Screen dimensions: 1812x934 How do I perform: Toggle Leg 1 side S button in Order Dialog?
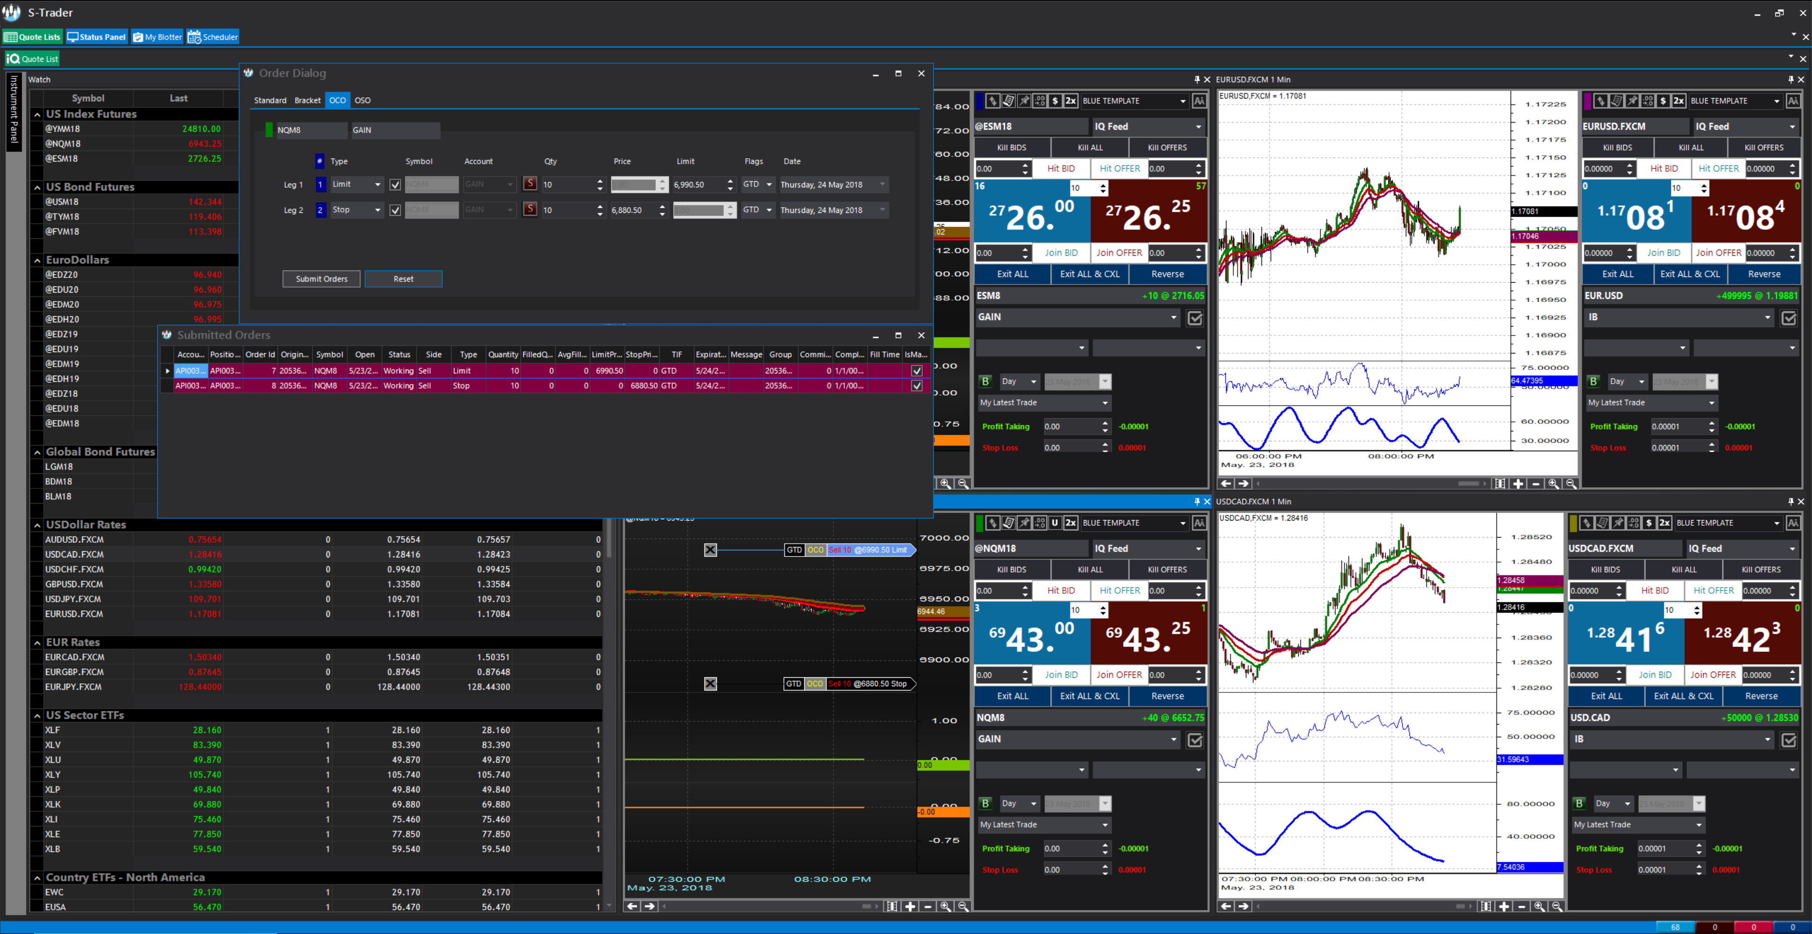click(x=530, y=184)
